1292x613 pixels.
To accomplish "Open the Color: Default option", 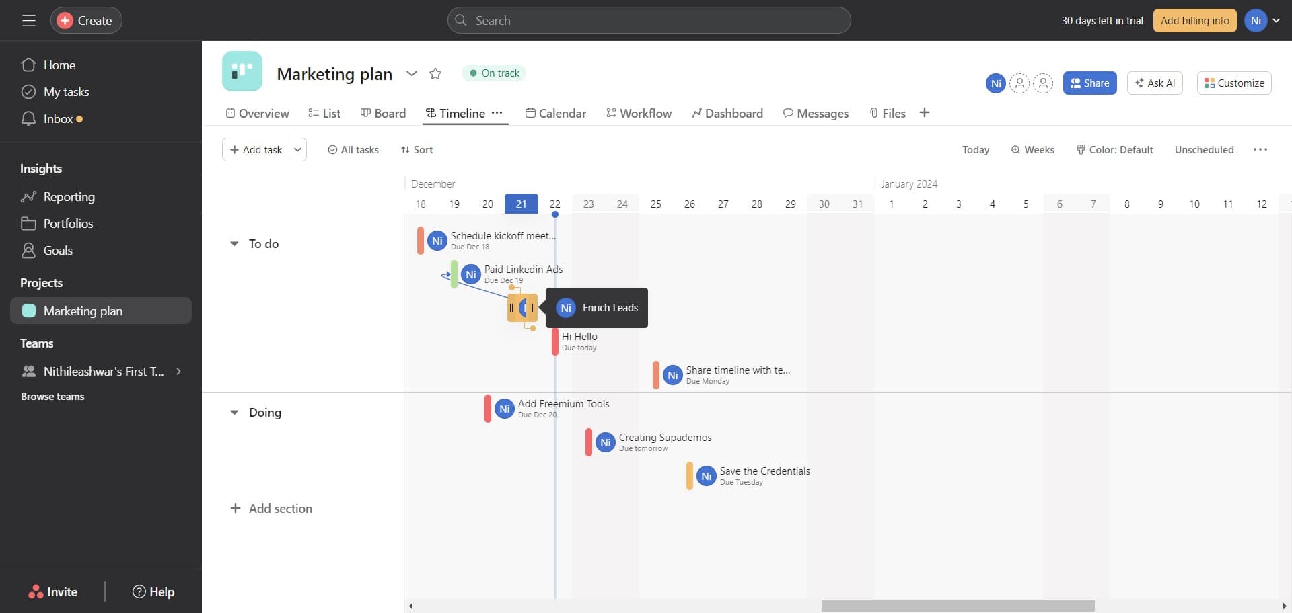I will click(1114, 150).
